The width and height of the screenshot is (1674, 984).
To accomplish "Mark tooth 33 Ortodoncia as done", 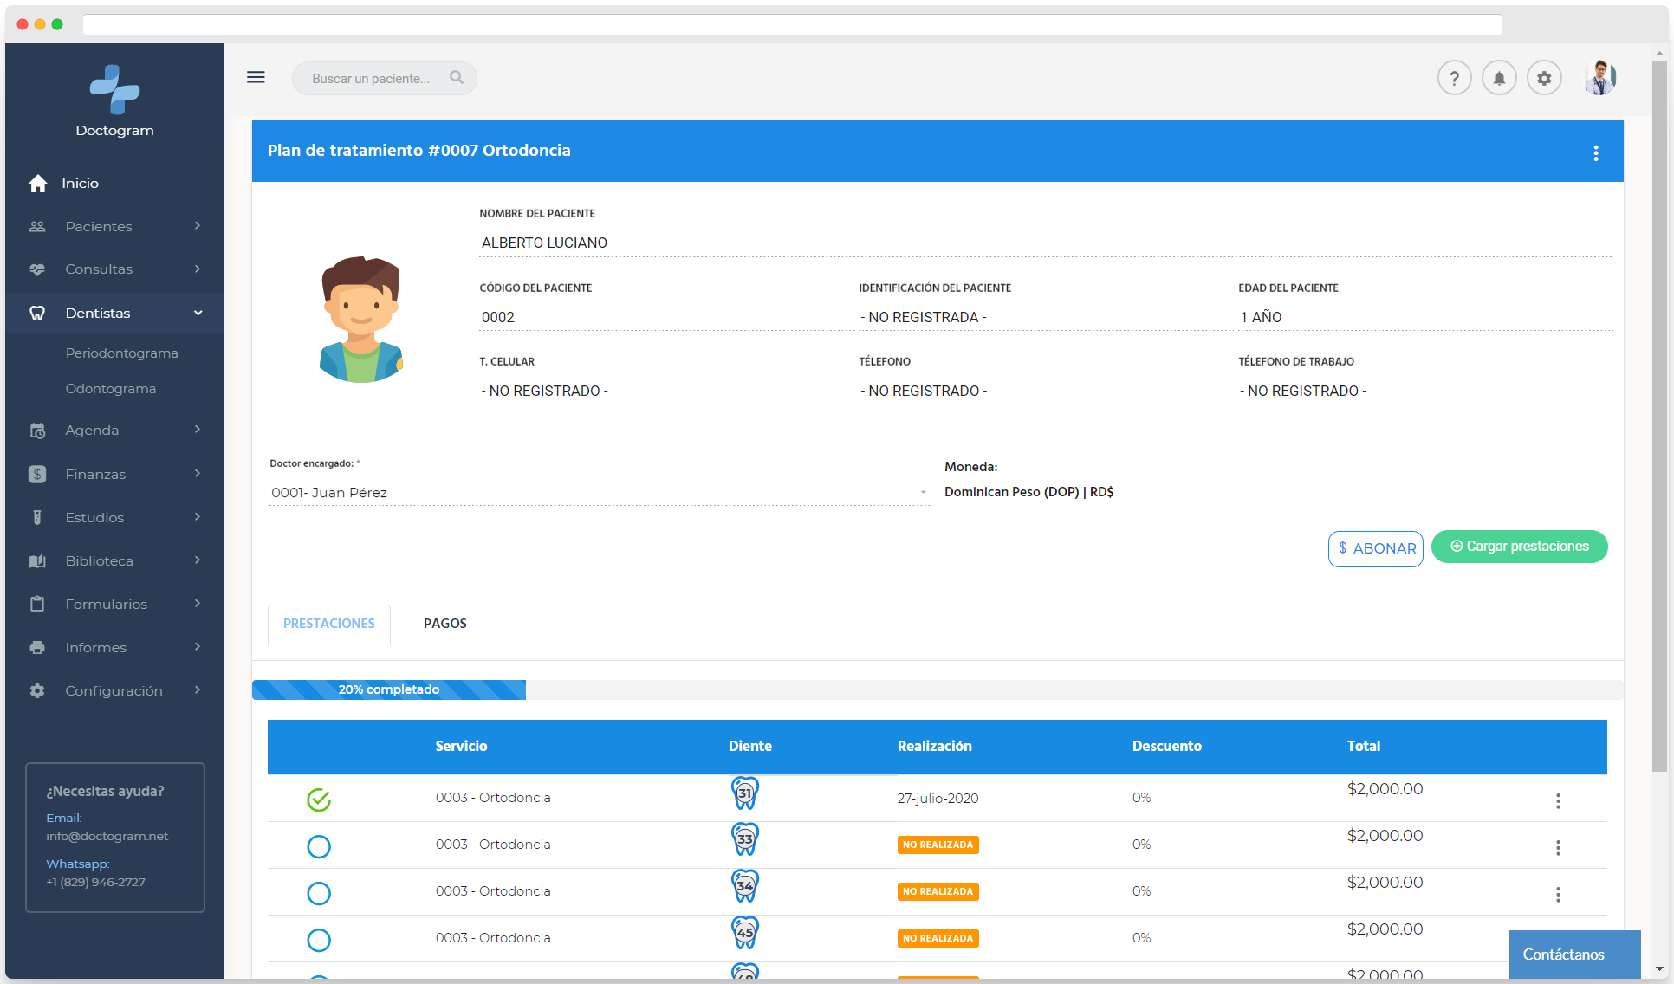I will pyautogui.click(x=319, y=846).
